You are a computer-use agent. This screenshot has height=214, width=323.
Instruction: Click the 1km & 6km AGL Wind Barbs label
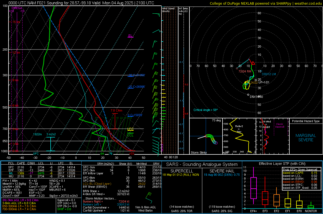(145, 209)
